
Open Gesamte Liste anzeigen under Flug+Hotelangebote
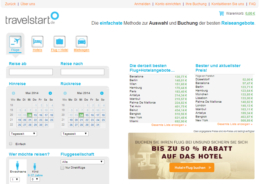(169, 125)
